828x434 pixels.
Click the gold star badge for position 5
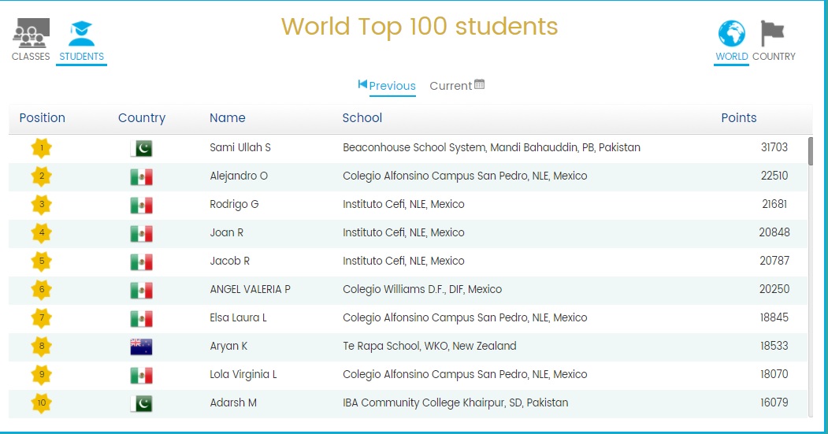coord(42,262)
